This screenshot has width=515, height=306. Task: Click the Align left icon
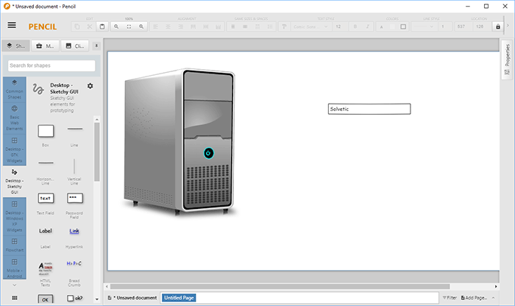coord(156,26)
